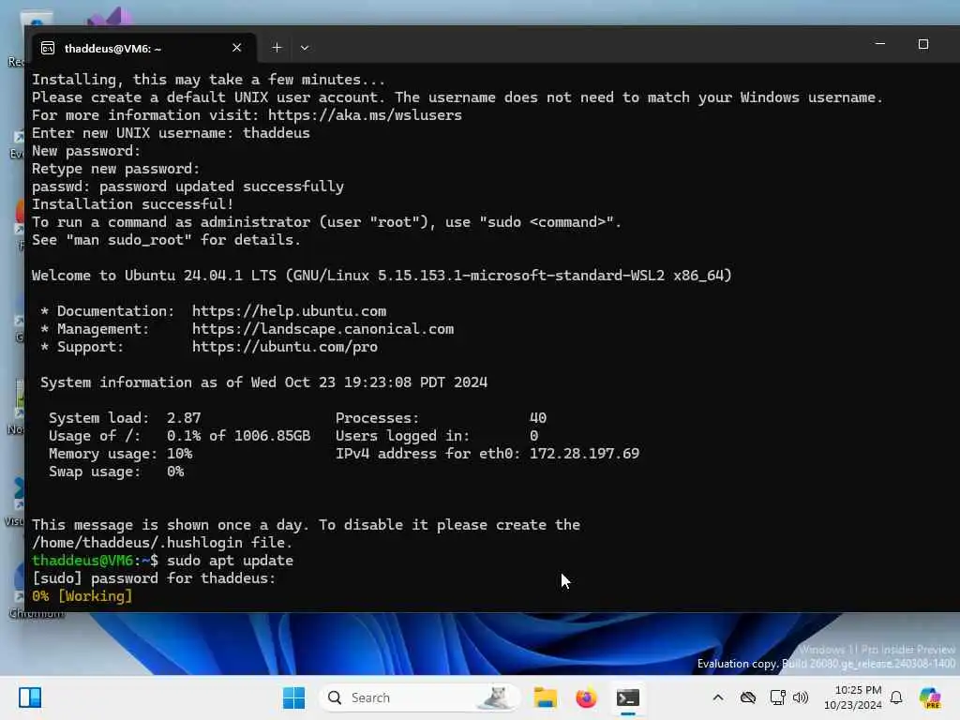
Task: Click the https://help.ubuntu.com link
Action: click(289, 311)
